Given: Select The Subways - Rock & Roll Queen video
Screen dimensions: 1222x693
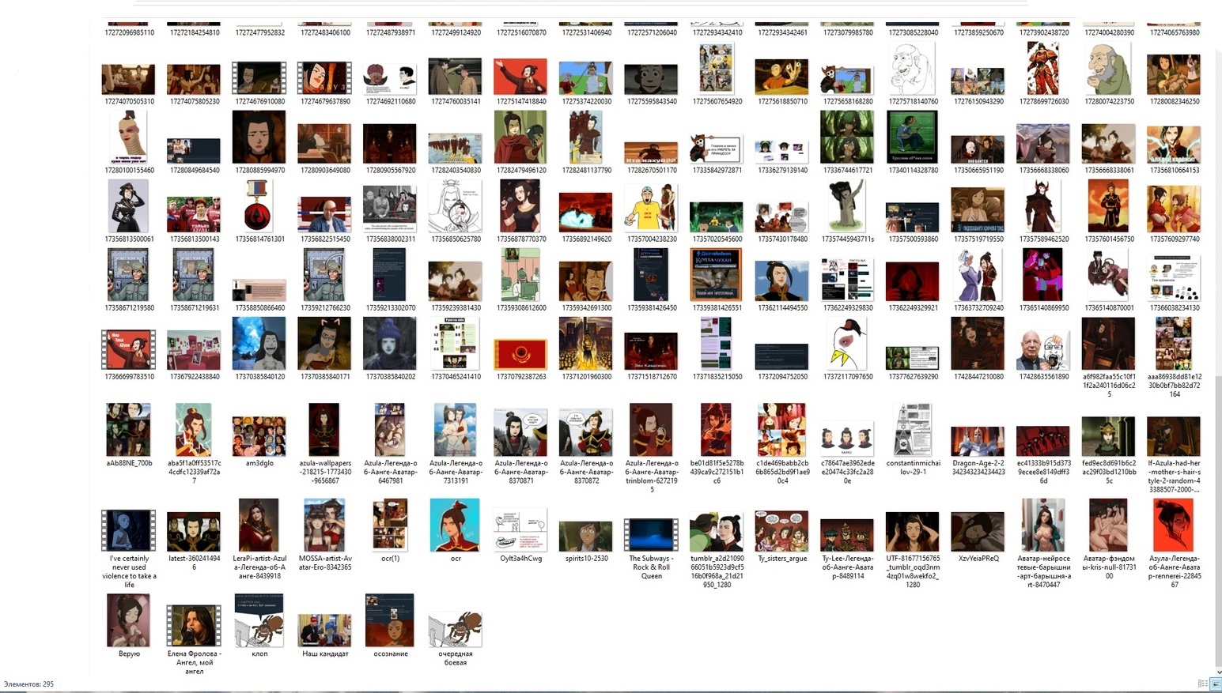Looking at the screenshot, I should coord(651,535).
